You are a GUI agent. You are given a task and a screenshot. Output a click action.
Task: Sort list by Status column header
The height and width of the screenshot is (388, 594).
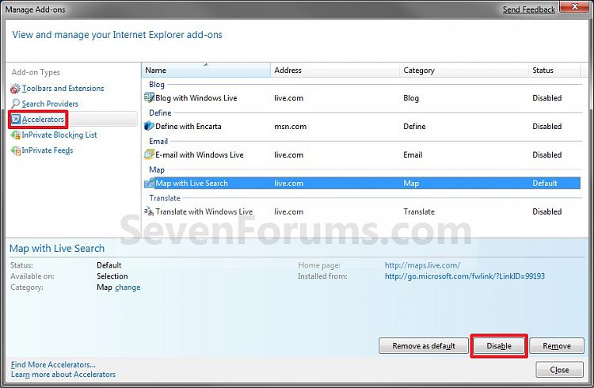point(554,70)
